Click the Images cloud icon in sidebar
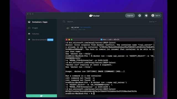This screenshot has height=99, width=177. click(29, 28)
